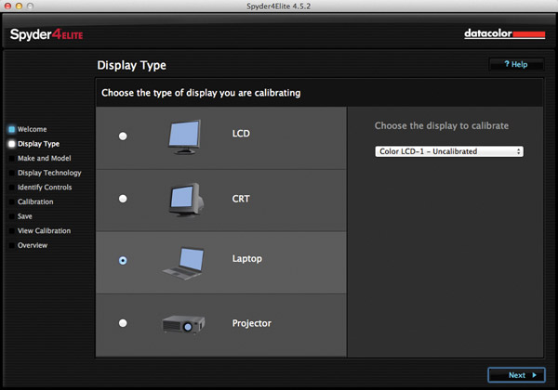Select Display Type step in sidebar
Viewport: 558px width, 390px height.
point(38,144)
